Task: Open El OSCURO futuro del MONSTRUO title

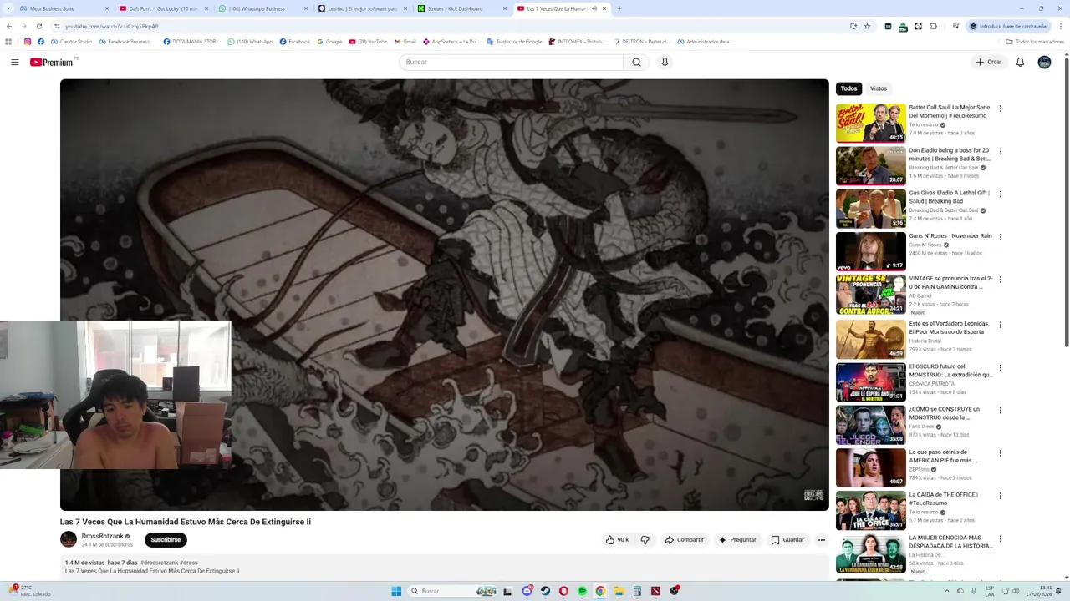Action: coord(950,371)
